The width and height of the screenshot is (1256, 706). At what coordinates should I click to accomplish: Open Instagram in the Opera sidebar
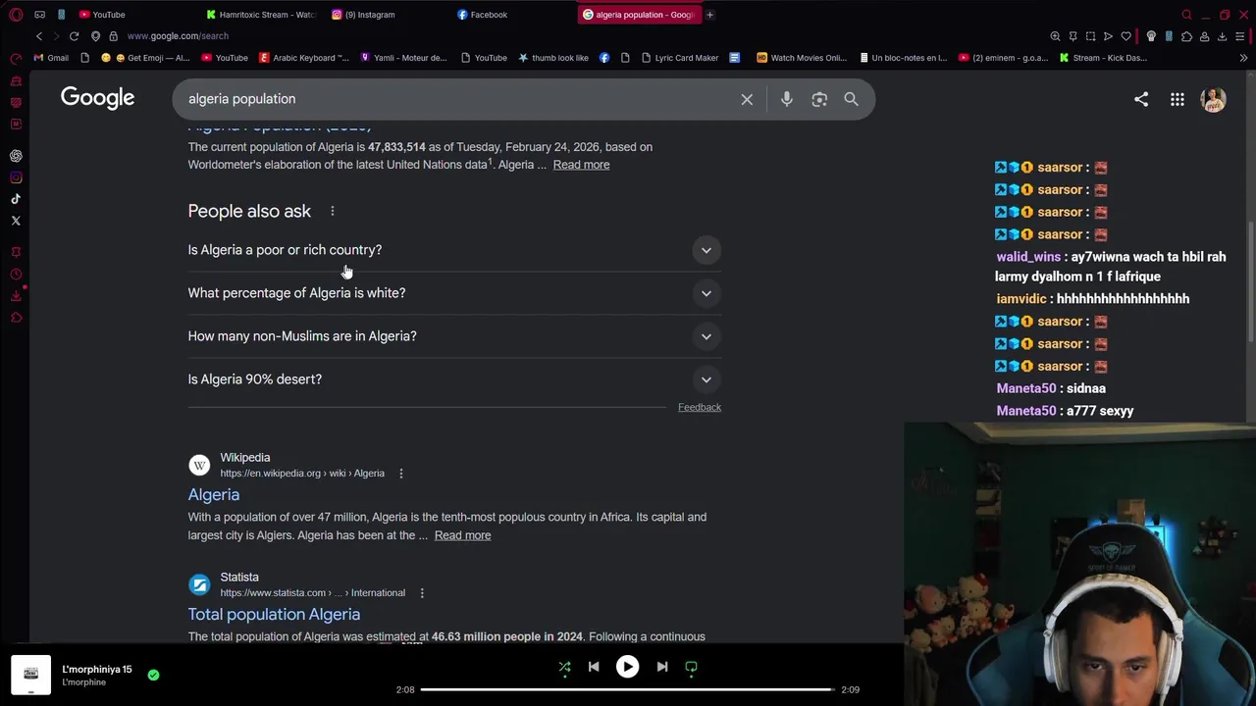[x=16, y=177]
